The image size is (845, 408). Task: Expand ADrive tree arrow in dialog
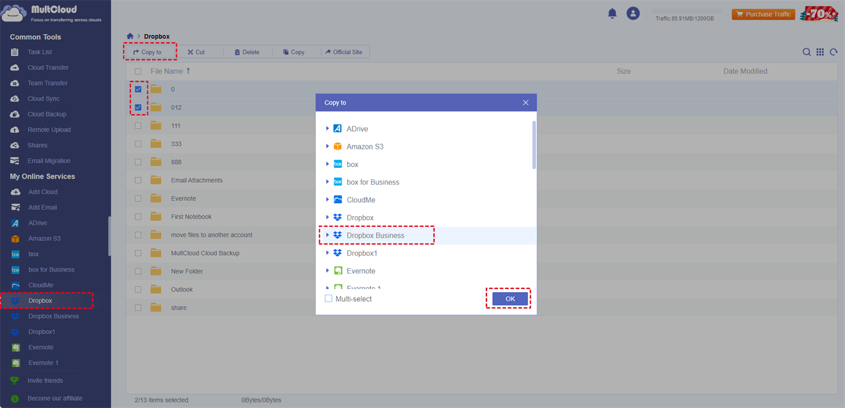click(x=328, y=129)
